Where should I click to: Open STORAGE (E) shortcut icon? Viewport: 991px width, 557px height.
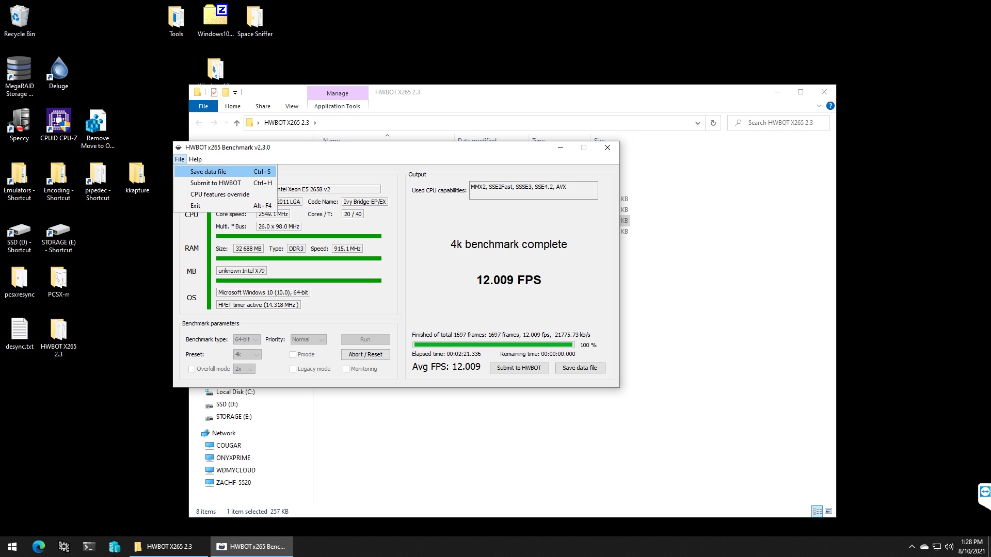[x=58, y=238]
